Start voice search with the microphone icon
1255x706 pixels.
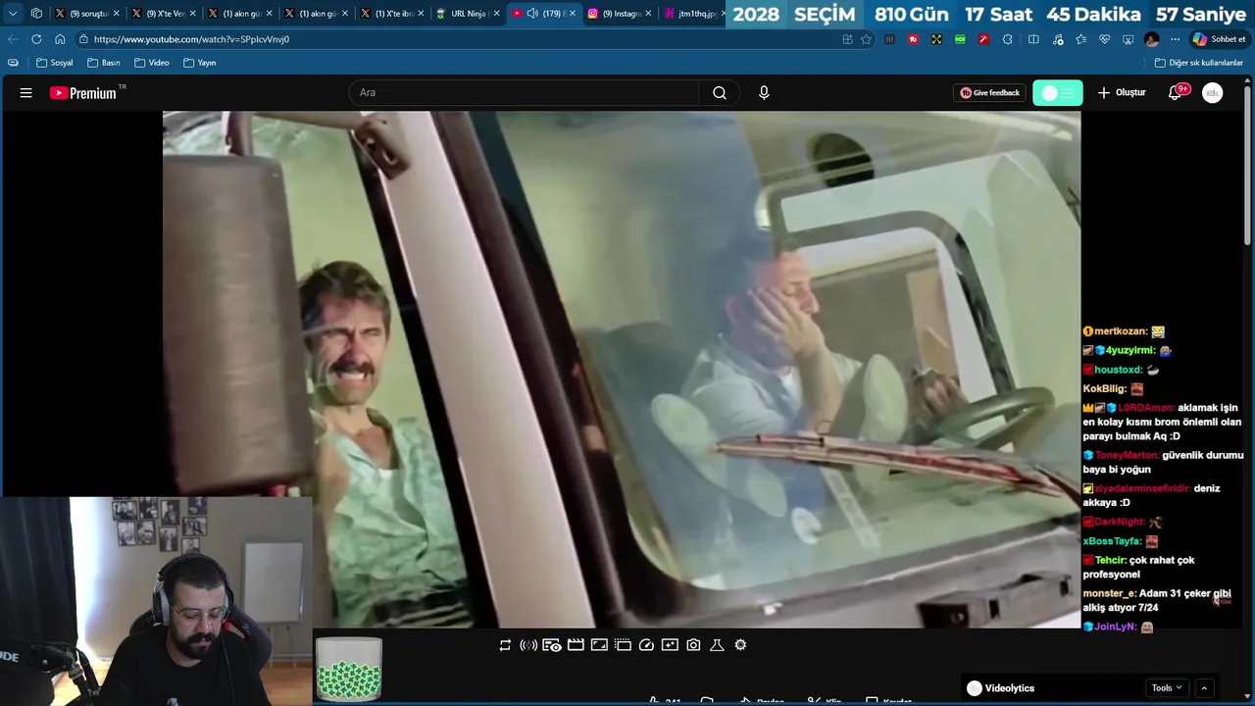[x=764, y=93]
